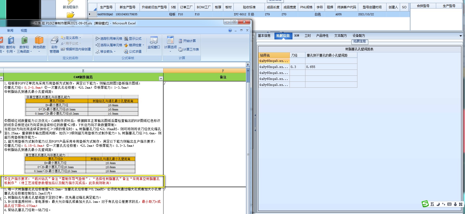Image resolution: width=465 pixels, height=214 pixels.
Task: Switch to 工时 tab
Action: point(307,36)
